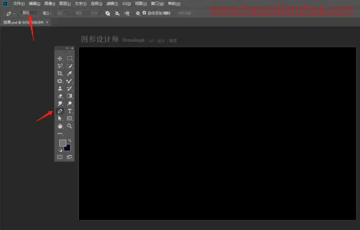Select the Horizontal Type tool
The width and height of the screenshot is (360, 230).
point(69,111)
